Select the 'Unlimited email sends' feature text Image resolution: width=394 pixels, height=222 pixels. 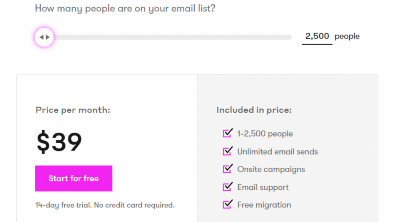[x=277, y=152]
